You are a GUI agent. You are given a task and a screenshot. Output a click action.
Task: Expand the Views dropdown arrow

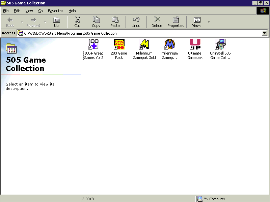(209, 22)
